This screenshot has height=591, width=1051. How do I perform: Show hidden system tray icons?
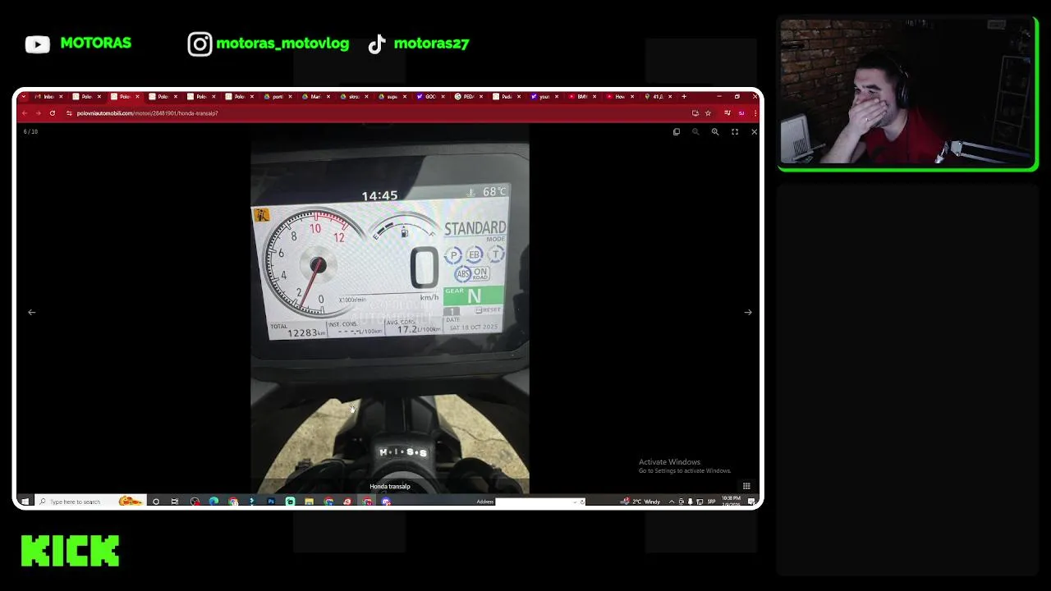pyautogui.click(x=672, y=502)
